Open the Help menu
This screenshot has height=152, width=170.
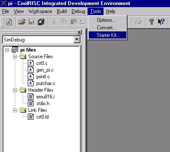pos(111,11)
